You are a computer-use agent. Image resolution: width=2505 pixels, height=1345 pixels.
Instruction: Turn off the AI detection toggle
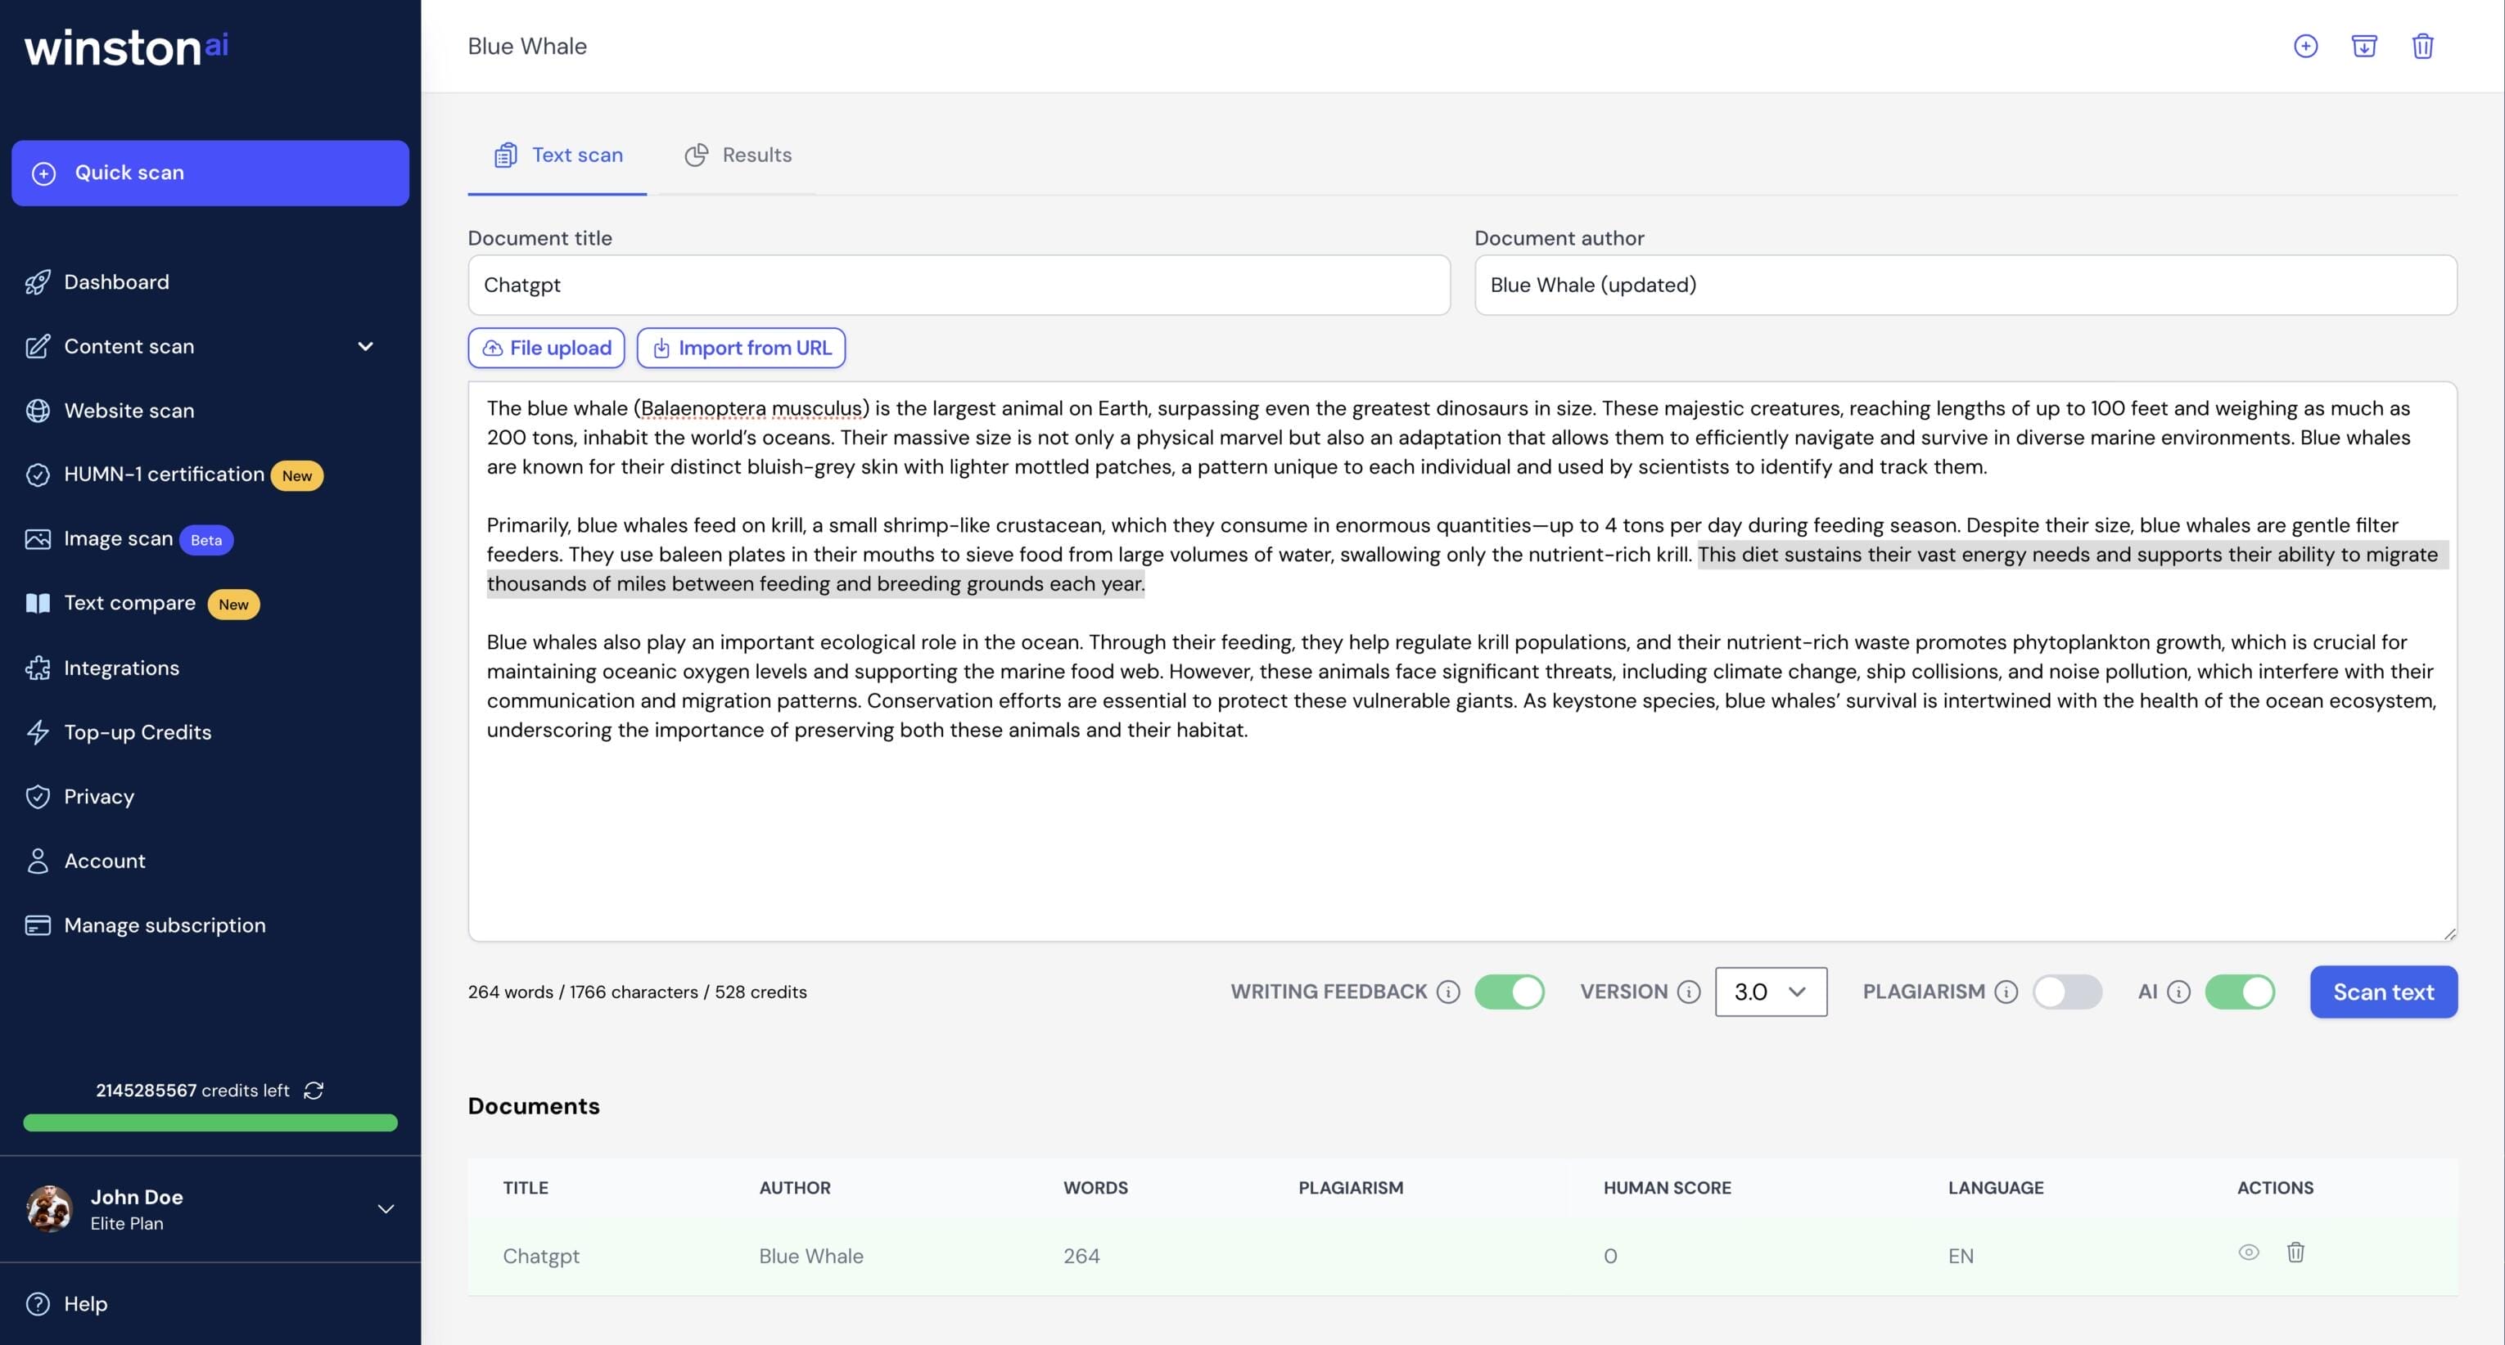click(2241, 992)
